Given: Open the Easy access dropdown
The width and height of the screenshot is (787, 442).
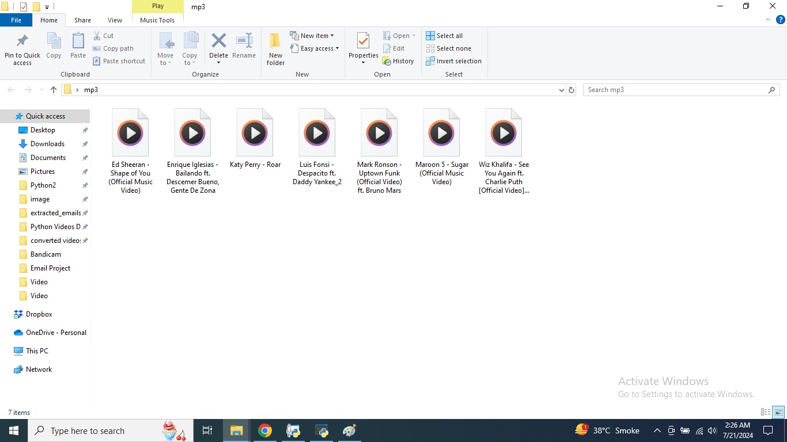Looking at the screenshot, I should 315,48.
